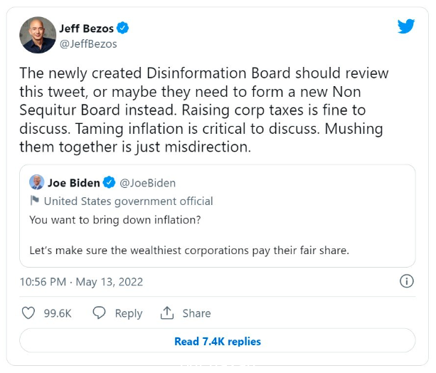The height and width of the screenshot is (373, 436).
Task: Click the 99.6K likes count
Action: tap(58, 313)
